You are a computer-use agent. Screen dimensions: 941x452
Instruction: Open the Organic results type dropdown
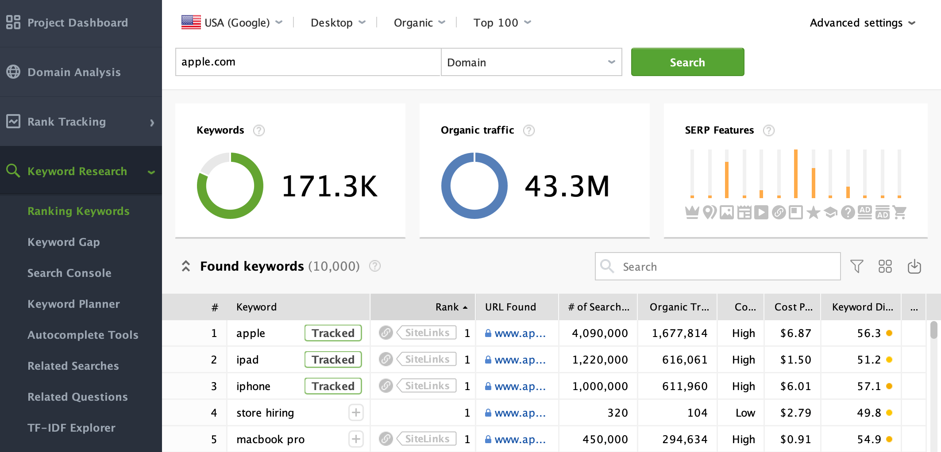420,22
